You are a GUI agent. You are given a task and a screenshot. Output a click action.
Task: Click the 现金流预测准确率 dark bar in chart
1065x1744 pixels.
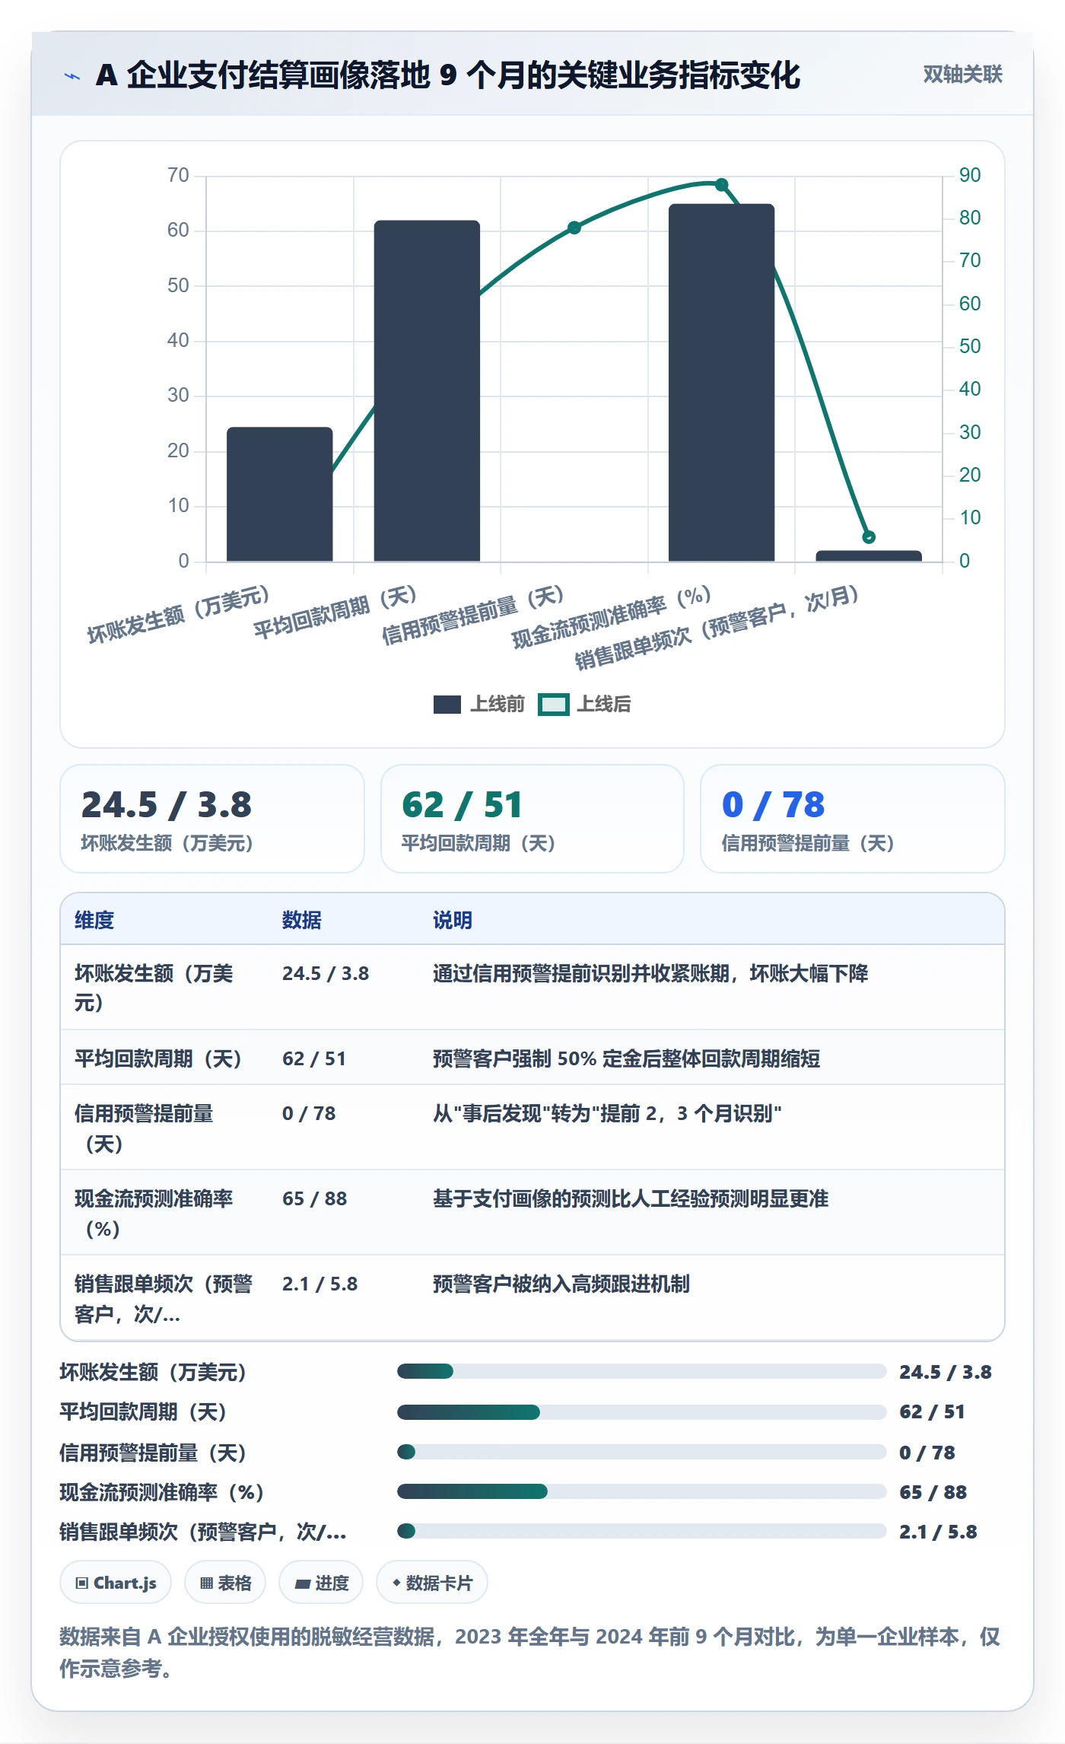[721, 383]
